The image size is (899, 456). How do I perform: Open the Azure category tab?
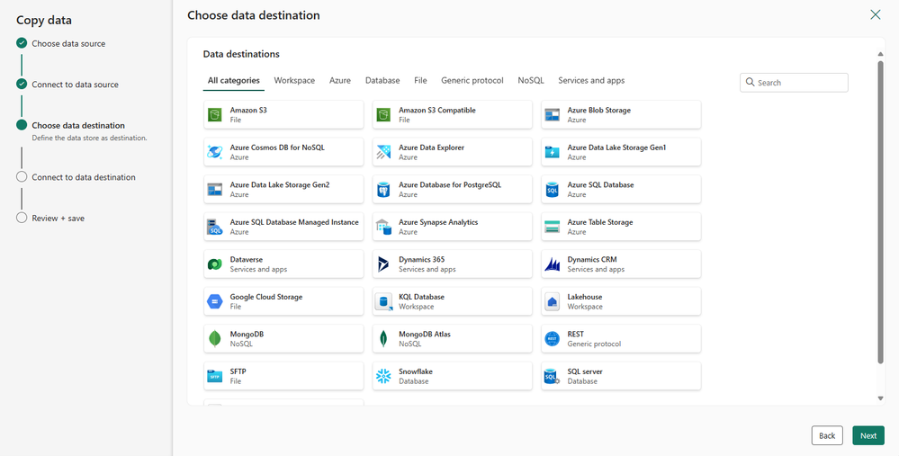tap(340, 81)
